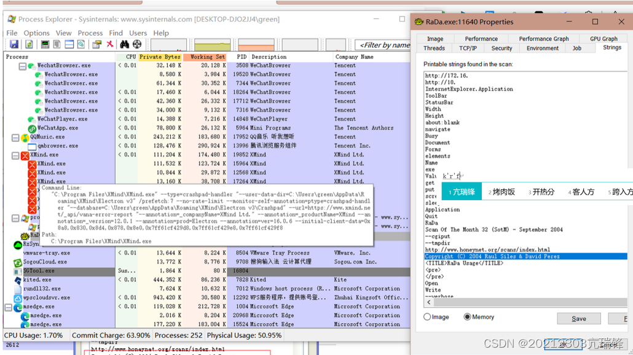Click the Process Explorer title bar icon
633x355 pixels.
(x=12, y=19)
